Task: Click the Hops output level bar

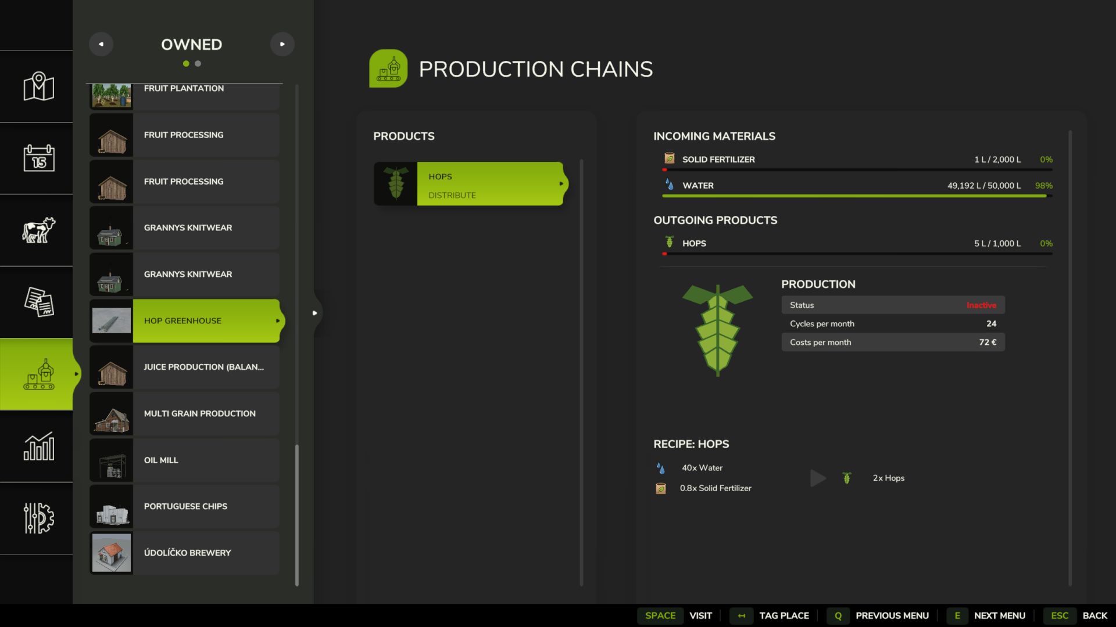Action: click(x=857, y=254)
